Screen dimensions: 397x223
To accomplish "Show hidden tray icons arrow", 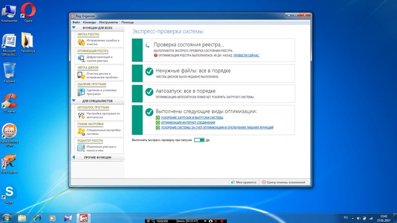I will tap(352, 219).
